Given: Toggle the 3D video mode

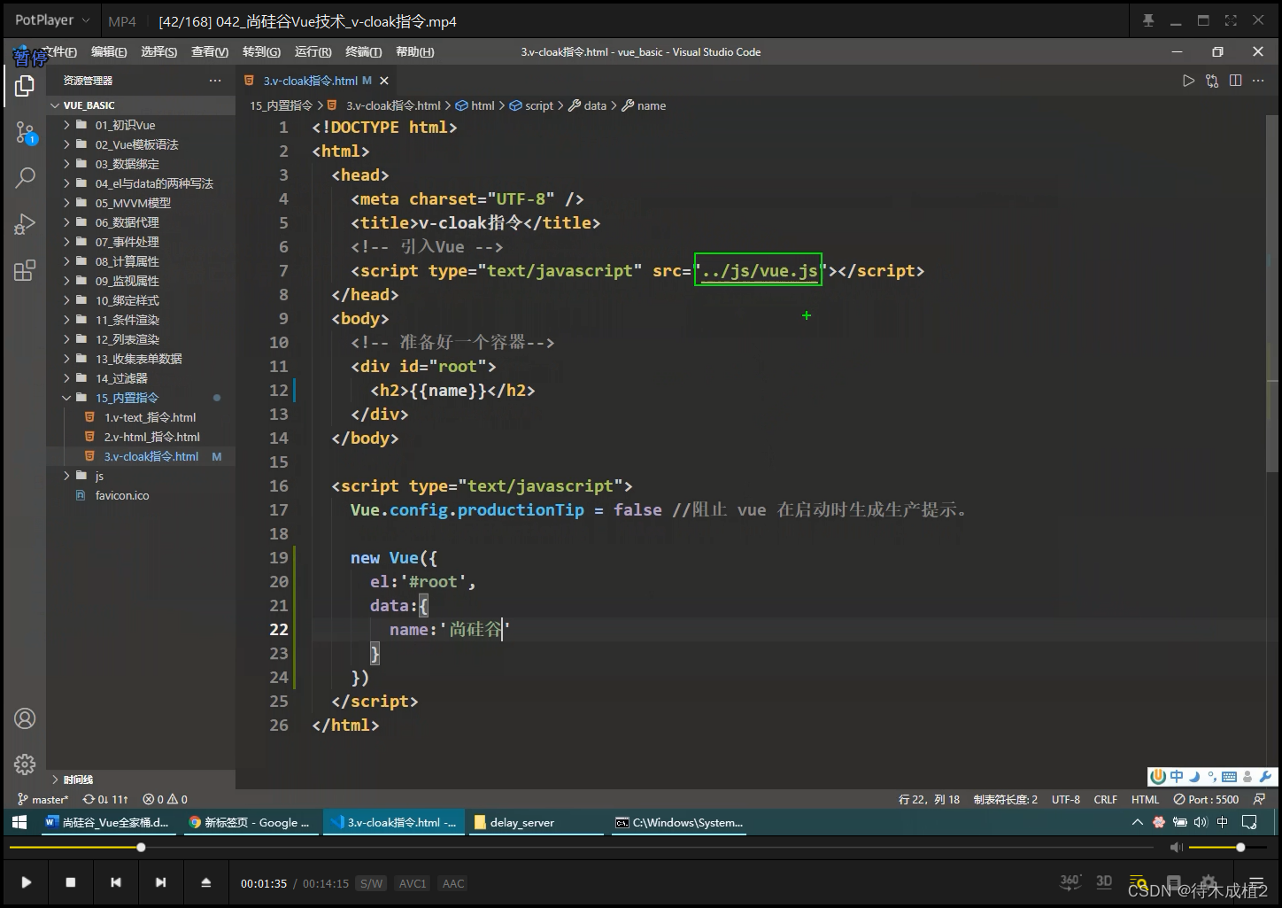Looking at the screenshot, I should tap(1104, 881).
